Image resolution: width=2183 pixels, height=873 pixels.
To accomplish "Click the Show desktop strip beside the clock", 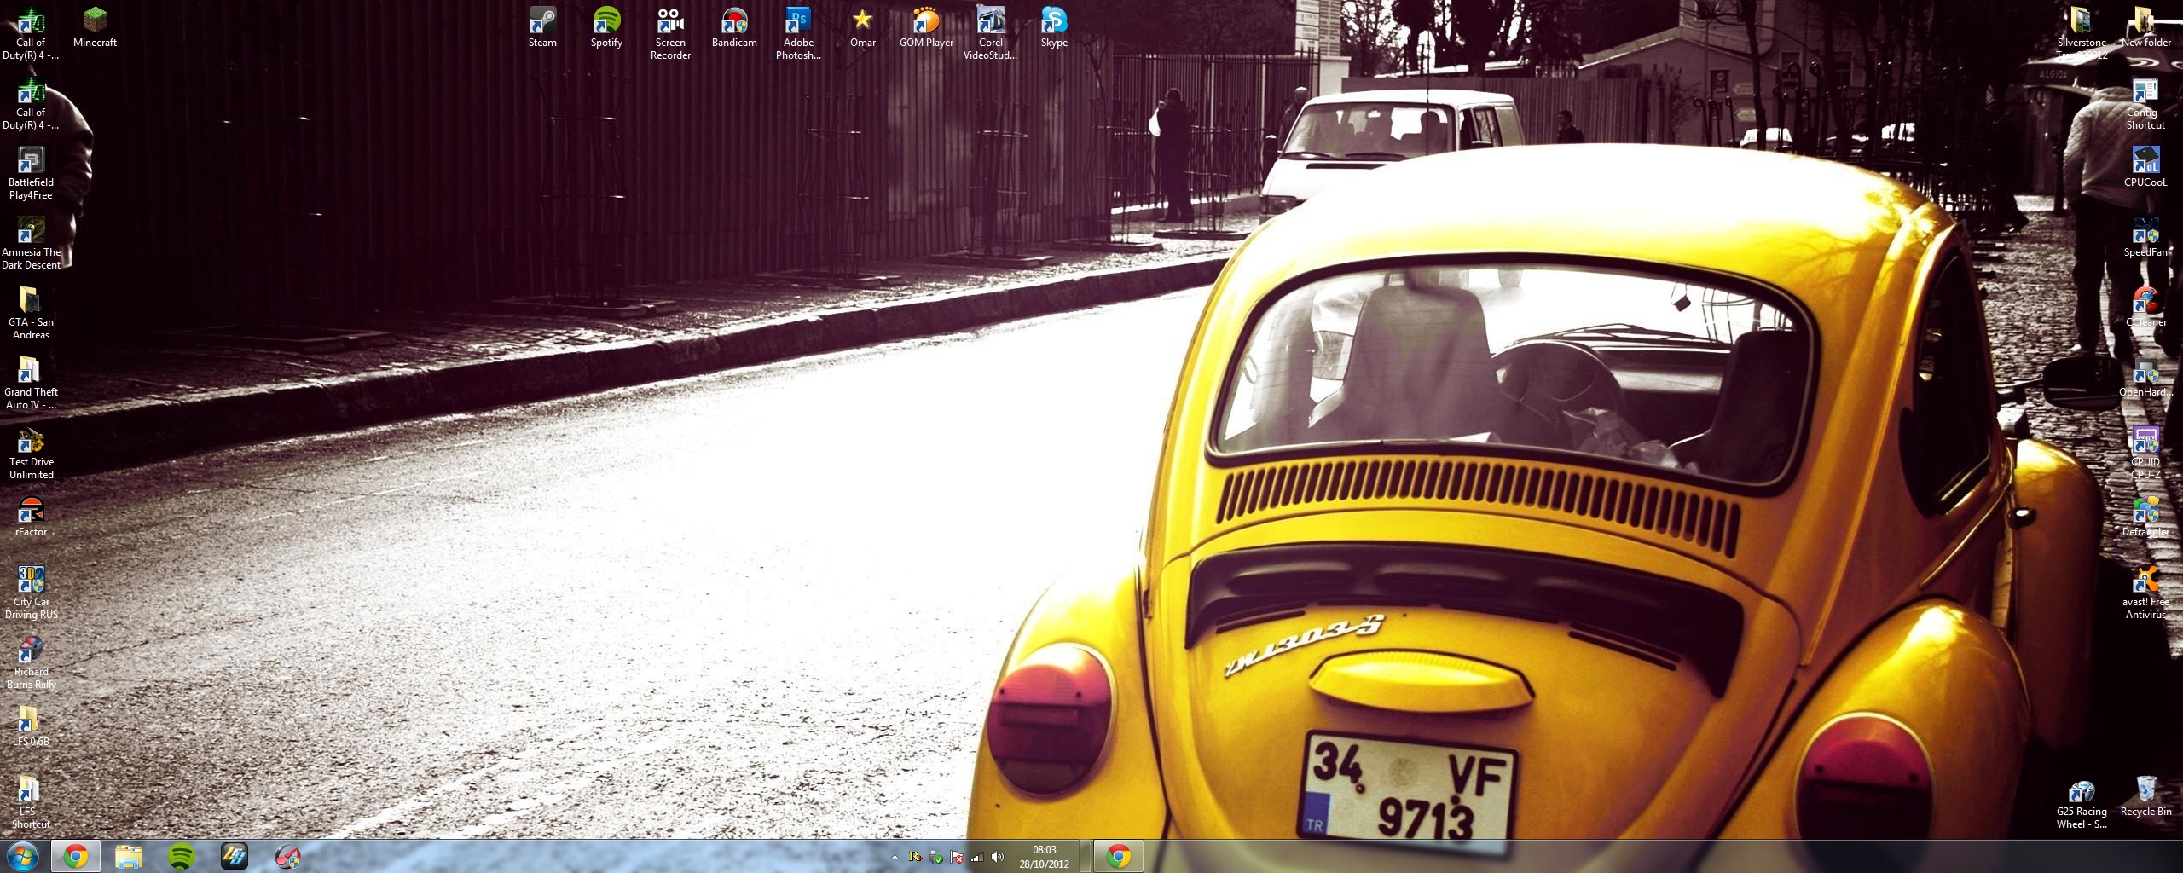I will click(1086, 856).
